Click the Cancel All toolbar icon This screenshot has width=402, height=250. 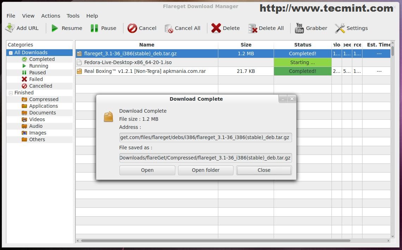169,29
